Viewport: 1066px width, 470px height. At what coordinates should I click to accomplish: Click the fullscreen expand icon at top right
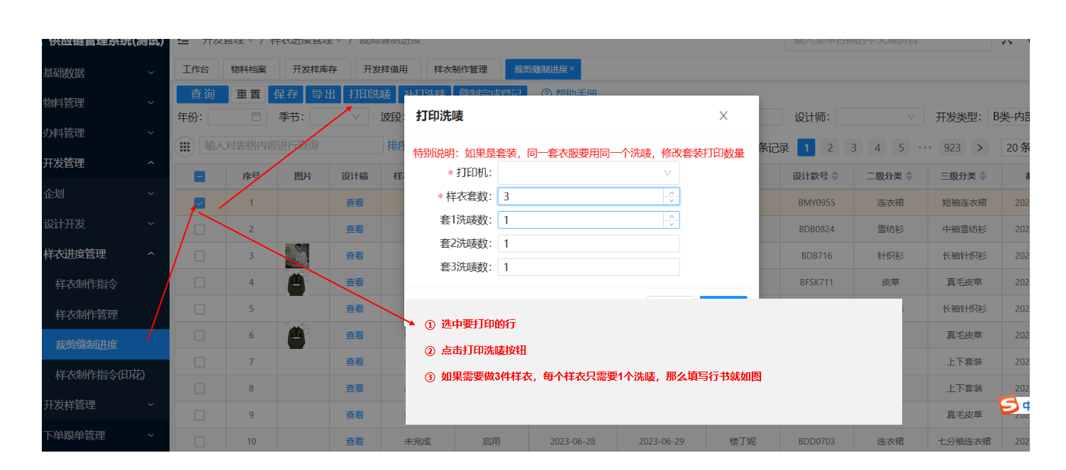(1006, 41)
